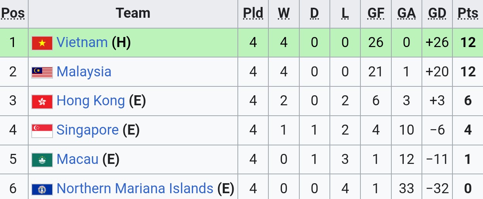The image size is (483, 199).
Task: Open the Vietnam team link
Action: pyautogui.click(x=82, y=42)
